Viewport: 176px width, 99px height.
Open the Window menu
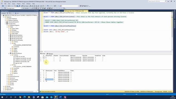tap(28, 4)
